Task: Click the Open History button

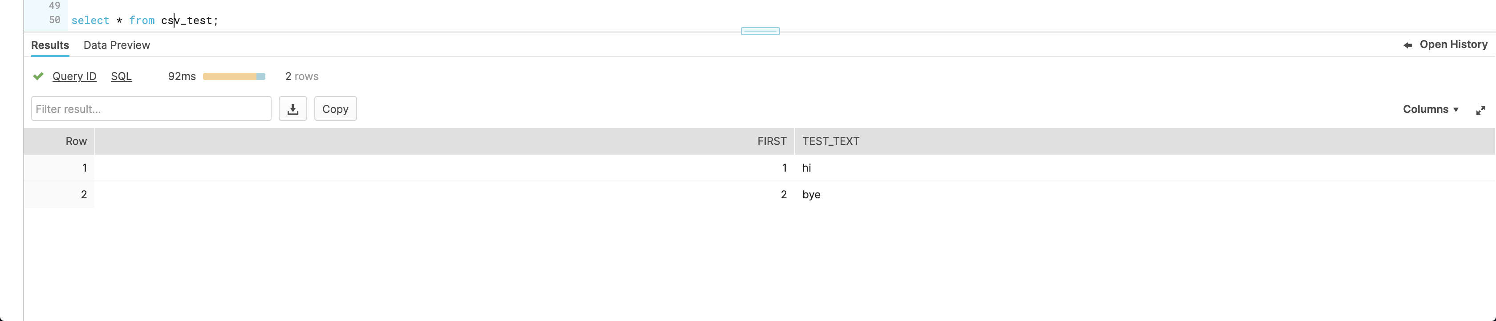Action: [1453, 44]
